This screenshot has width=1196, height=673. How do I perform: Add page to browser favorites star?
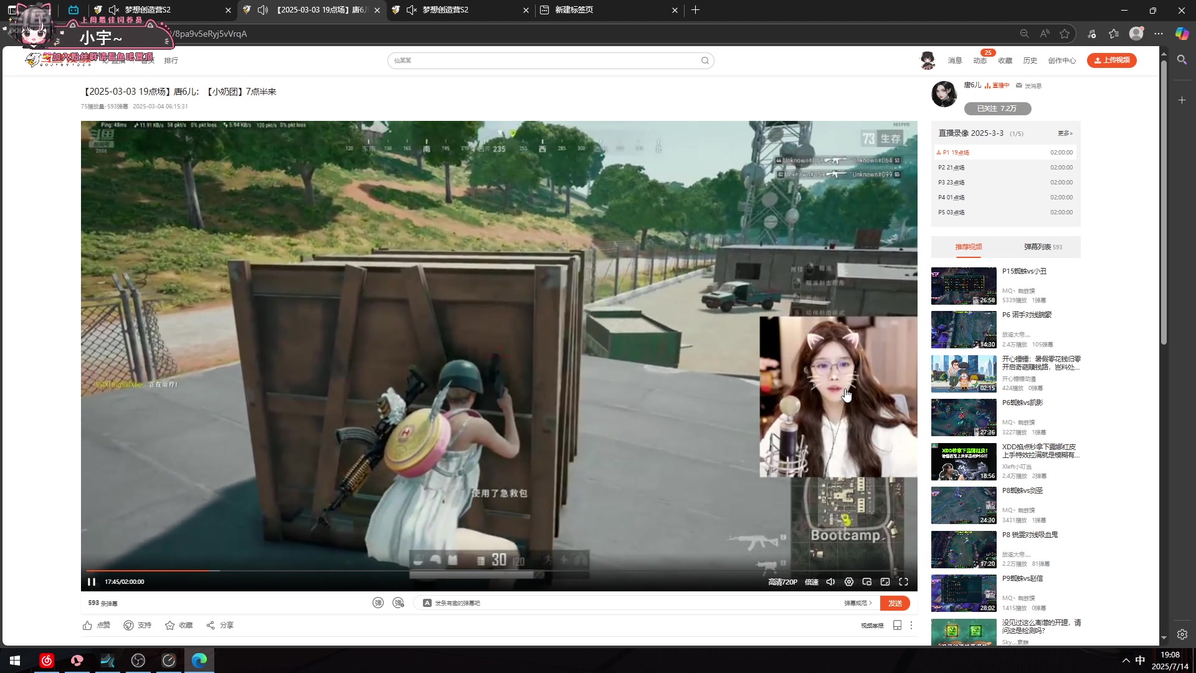[1065, 34]
